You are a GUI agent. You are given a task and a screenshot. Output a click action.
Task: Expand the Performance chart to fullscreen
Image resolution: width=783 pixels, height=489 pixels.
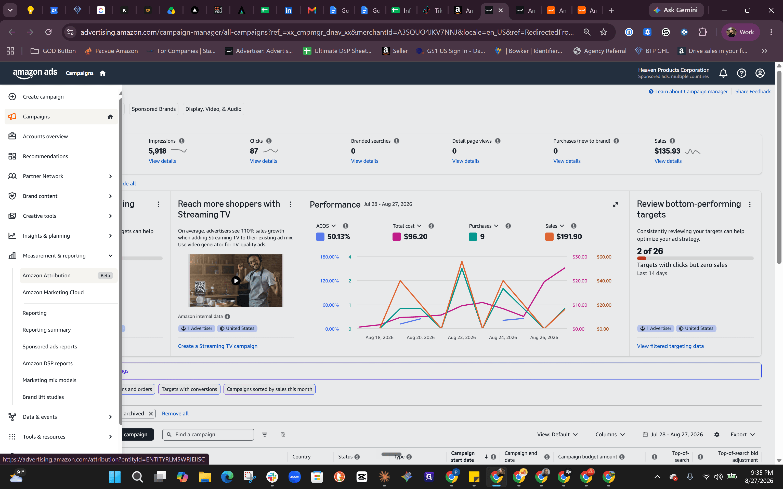point(615,205)
